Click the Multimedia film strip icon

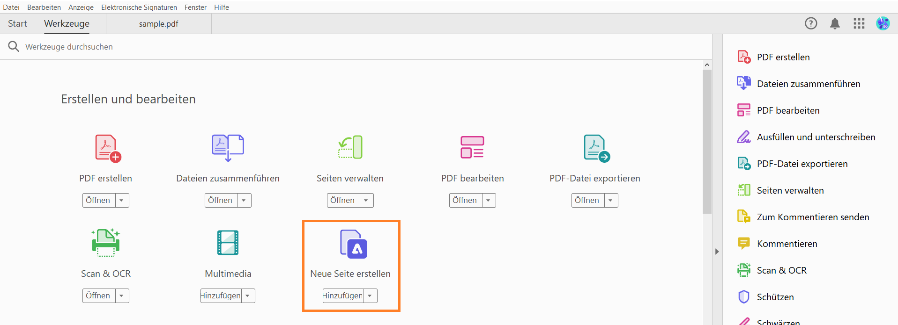click(228, 243)
